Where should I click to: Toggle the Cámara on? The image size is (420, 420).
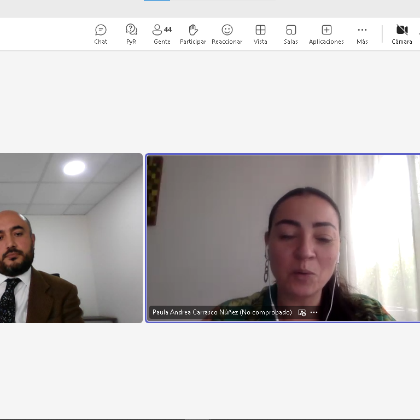tap(402, 34)
